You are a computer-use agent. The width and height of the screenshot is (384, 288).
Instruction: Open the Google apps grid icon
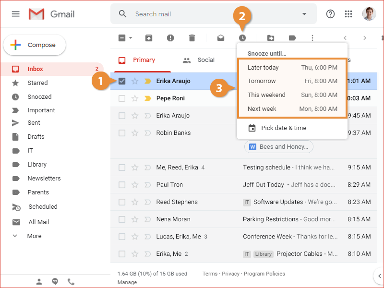pos(349,14)
